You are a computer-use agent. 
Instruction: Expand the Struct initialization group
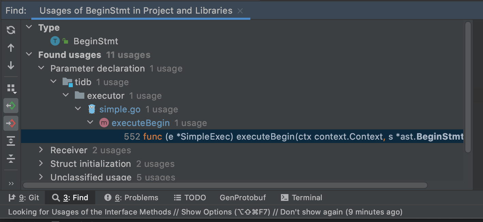pos(41,163)
